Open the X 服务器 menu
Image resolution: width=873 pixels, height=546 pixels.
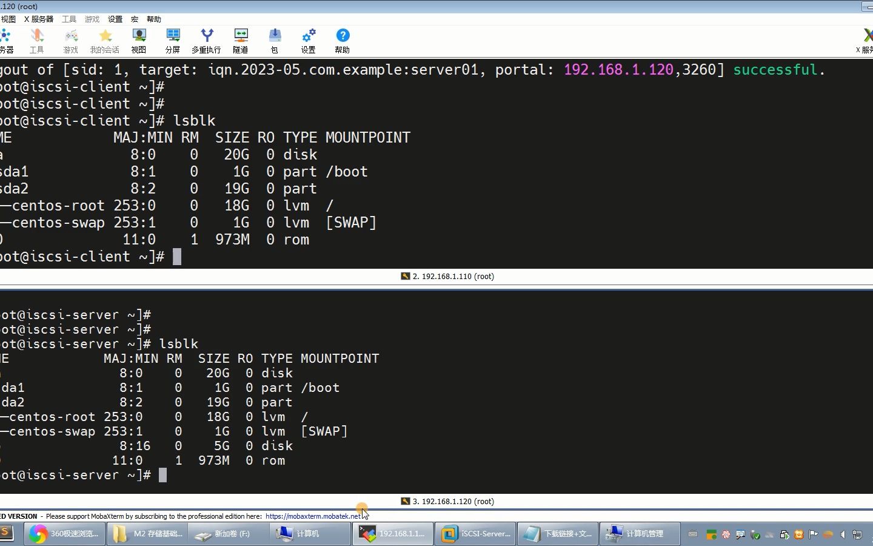39,19
